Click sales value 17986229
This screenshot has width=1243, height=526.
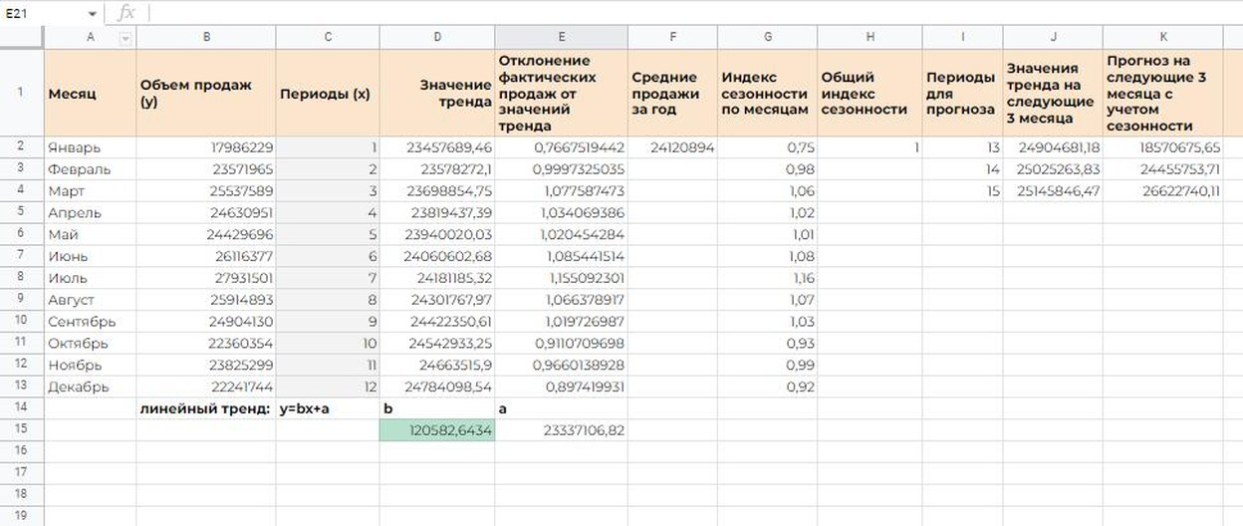[206, 147]
